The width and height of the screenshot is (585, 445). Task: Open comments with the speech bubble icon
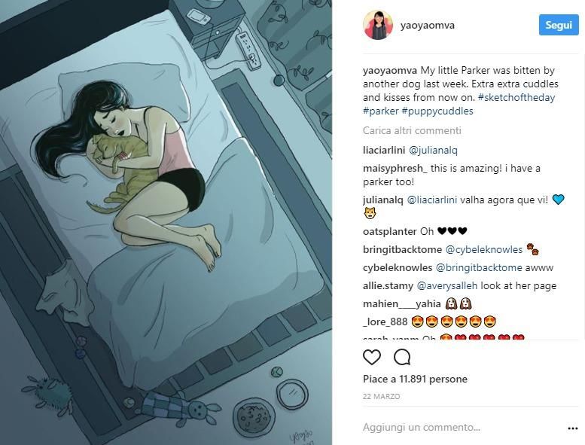tap(402, 357)
